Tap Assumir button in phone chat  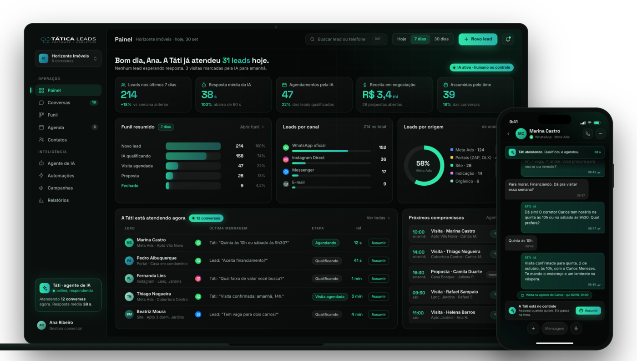588,310
